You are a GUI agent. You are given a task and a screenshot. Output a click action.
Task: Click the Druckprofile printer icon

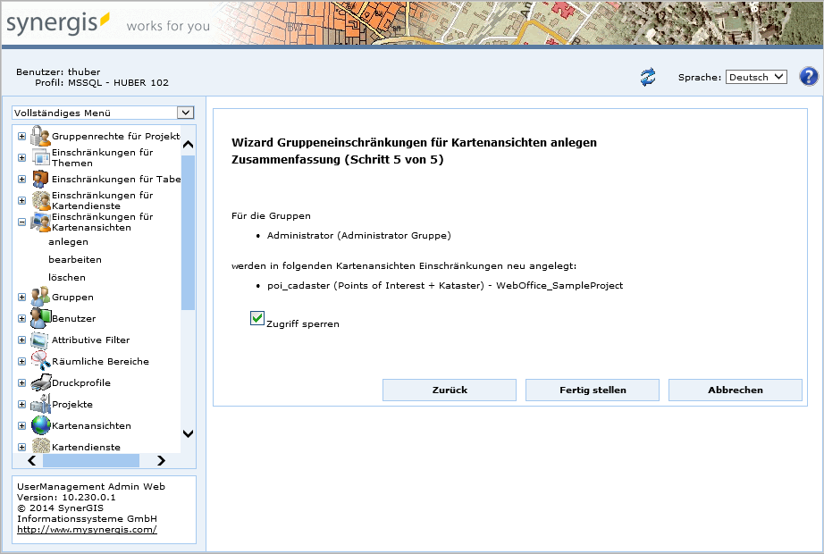[40, 382]
